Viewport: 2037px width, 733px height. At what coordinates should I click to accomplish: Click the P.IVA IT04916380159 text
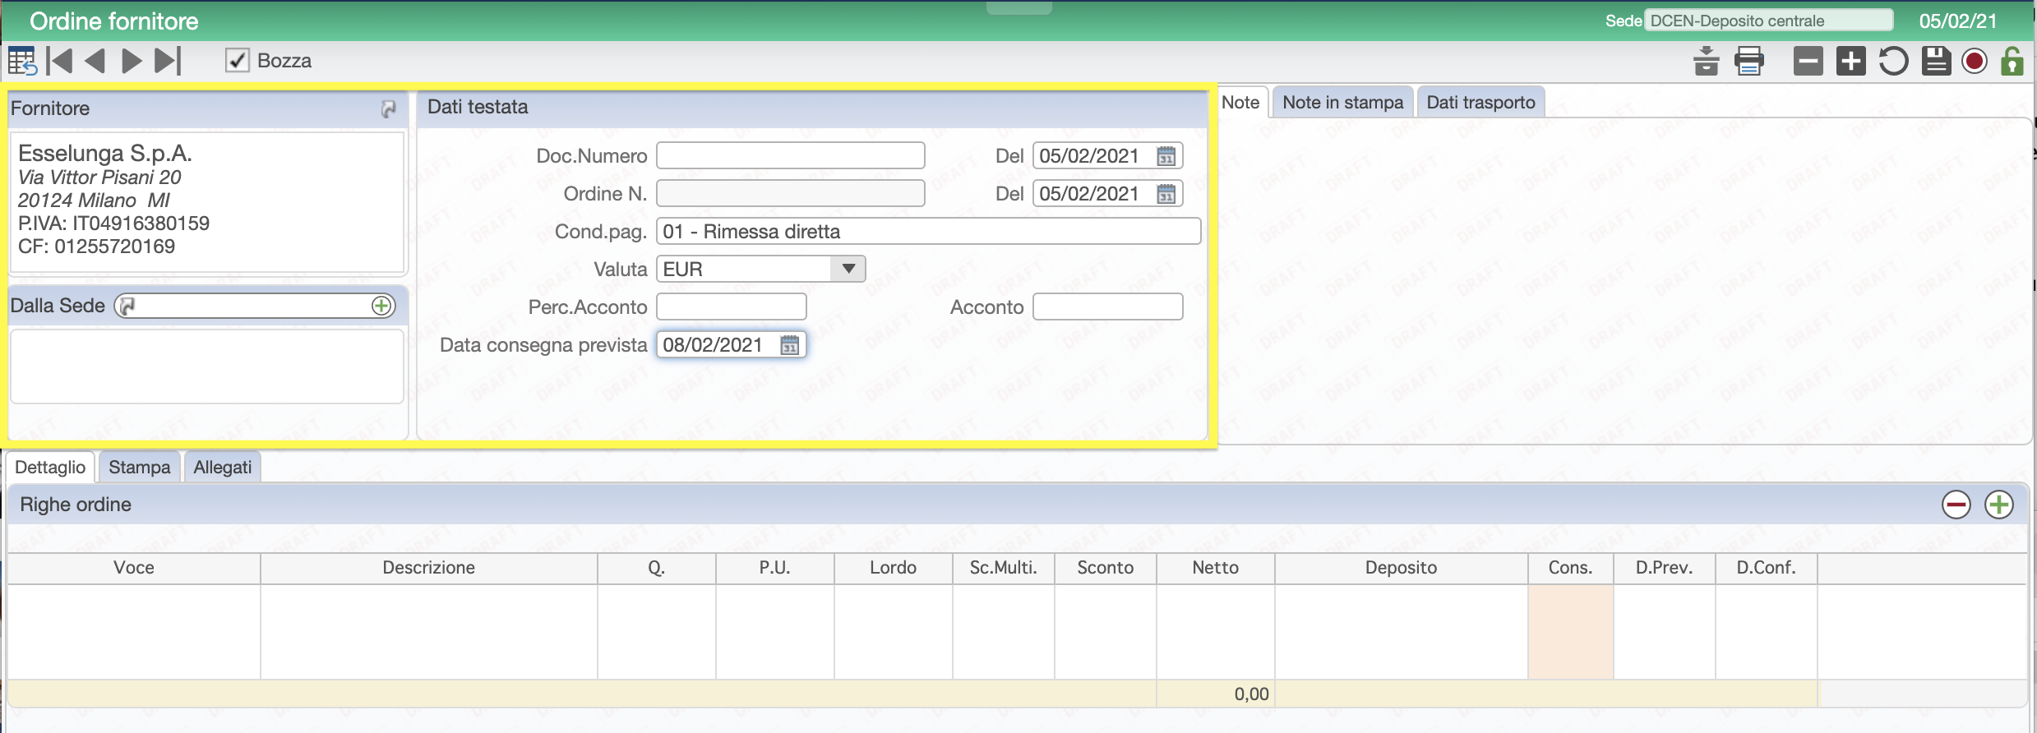(x=113, y=224)
